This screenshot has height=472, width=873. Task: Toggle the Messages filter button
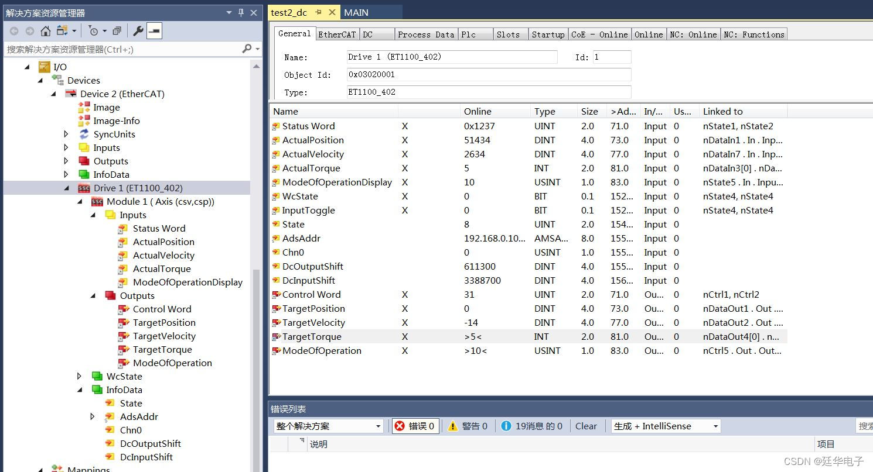531,426
